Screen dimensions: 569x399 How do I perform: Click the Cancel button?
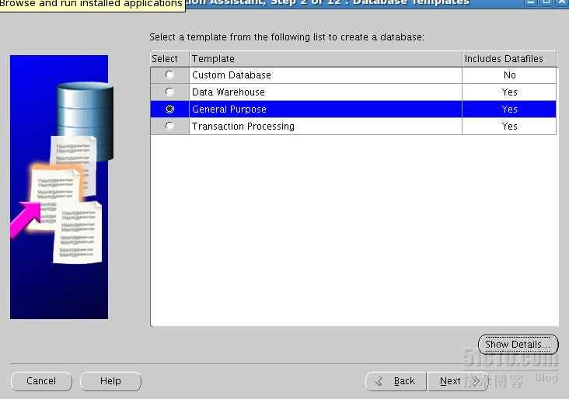41,381
